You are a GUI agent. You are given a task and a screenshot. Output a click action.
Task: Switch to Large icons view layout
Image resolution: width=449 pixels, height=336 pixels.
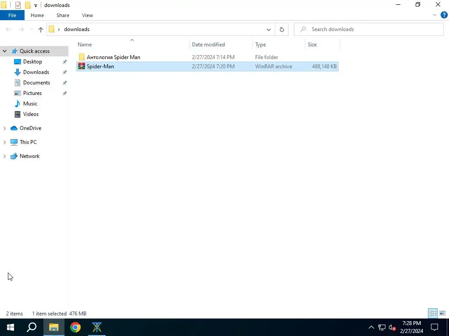(442, 313)
